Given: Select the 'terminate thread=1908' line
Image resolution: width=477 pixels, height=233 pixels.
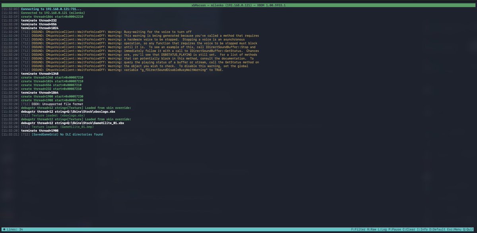Looking at the screenshot, I should pos(40,131).
